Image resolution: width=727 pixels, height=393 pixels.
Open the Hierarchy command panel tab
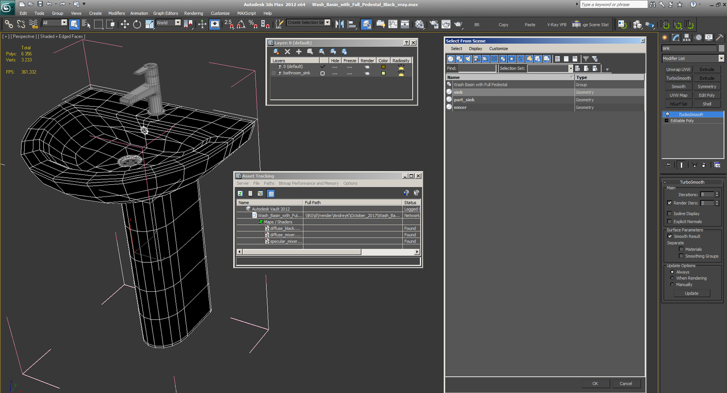click(687, 37)
